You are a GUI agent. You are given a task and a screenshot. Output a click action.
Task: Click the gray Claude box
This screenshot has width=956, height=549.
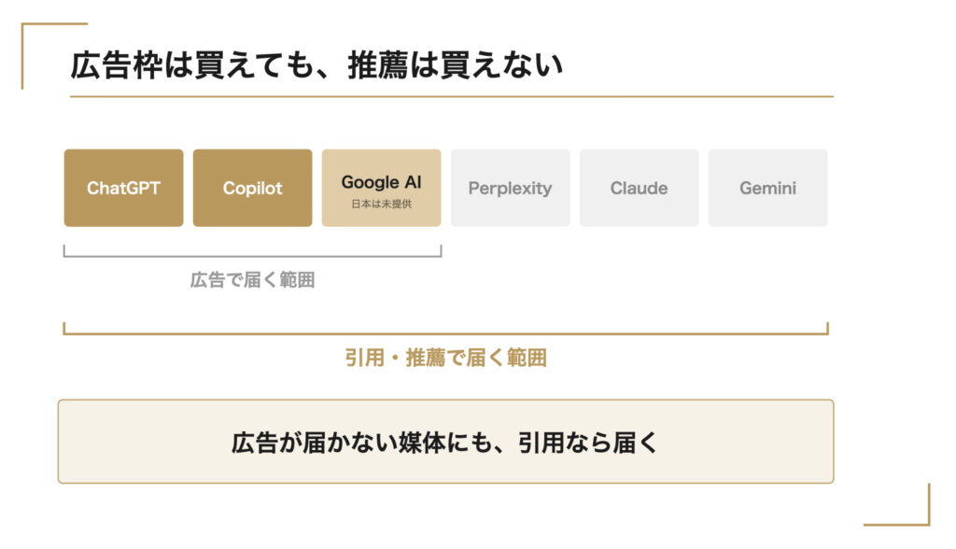click(639, 188)
